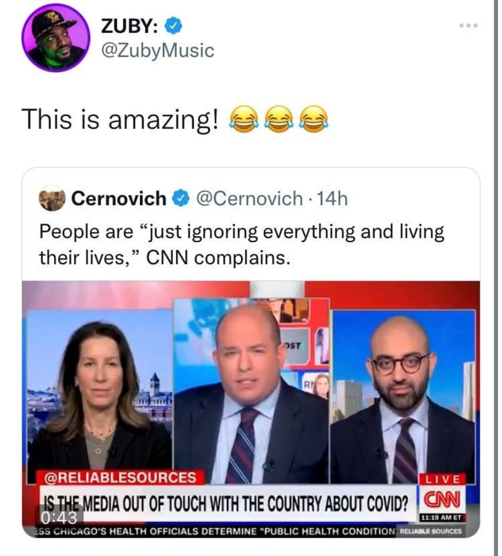Viewport: 502px width, 556px height.
Task: Click the Cernovich avatar in quoted tweet
Action: [x=53, y=199]
